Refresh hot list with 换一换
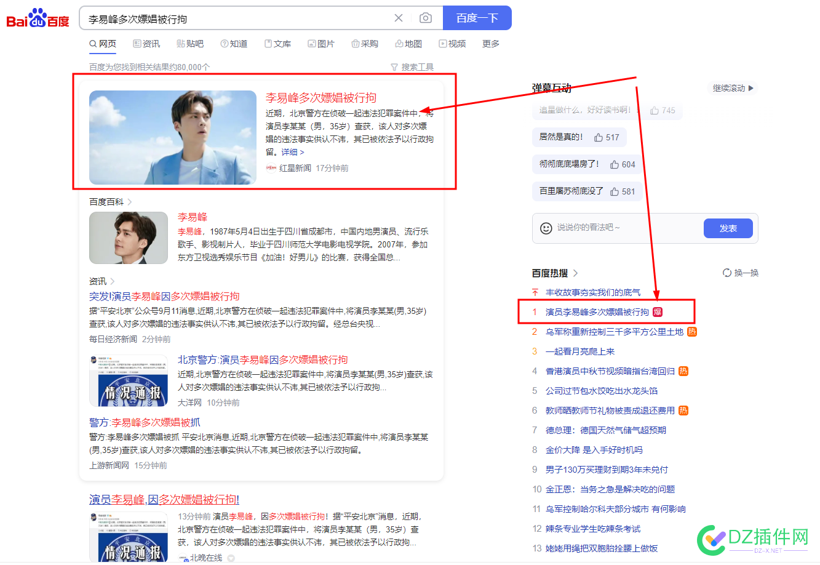820x565 pixels. pyautogui.click(x=741, y=273)
